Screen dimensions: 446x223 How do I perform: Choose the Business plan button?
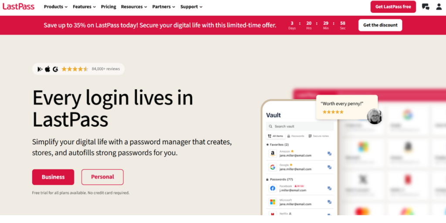[x=53, y=177]
